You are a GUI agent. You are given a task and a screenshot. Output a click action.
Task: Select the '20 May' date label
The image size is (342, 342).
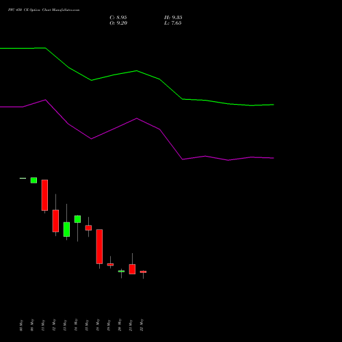coord(120,325)
